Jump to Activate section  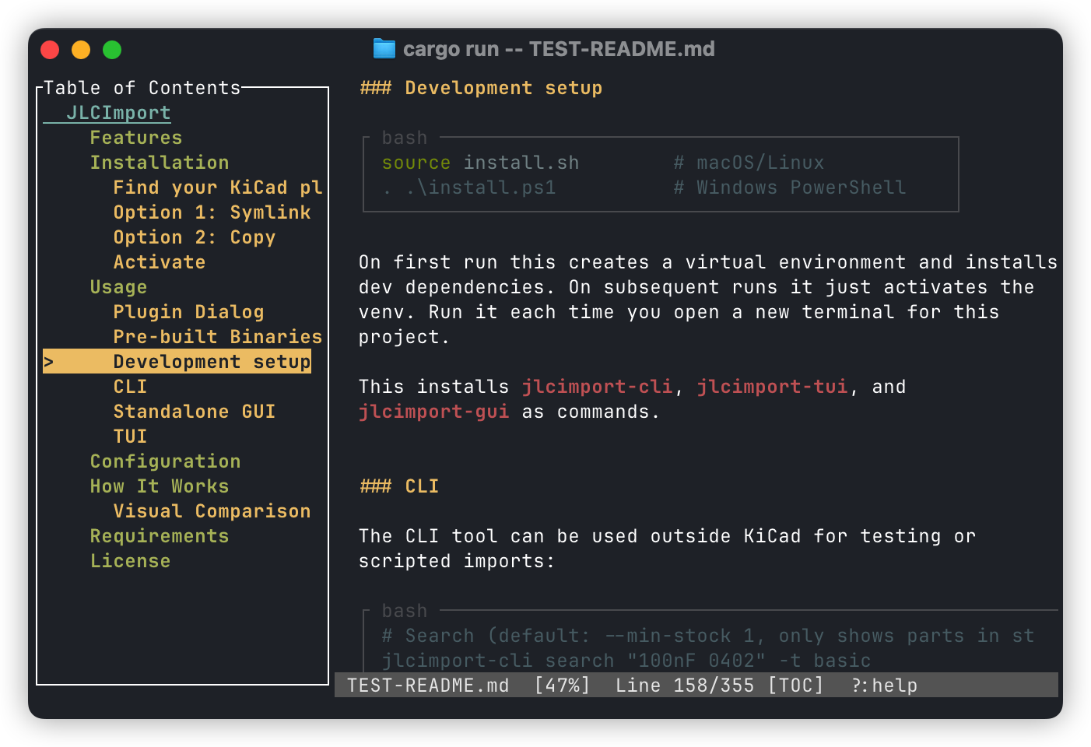pos(160,262)
